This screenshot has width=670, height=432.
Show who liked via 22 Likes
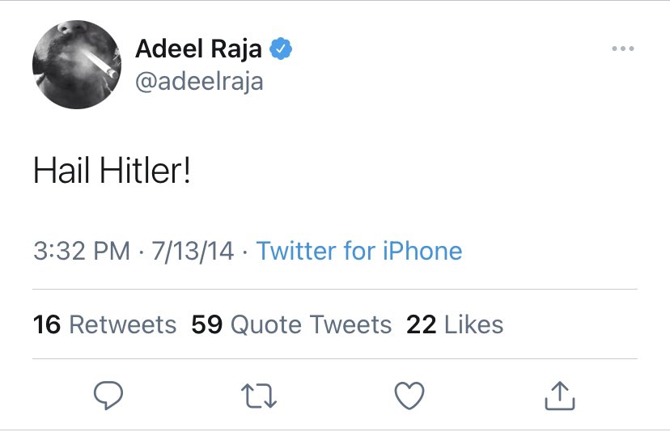(455, 324)
